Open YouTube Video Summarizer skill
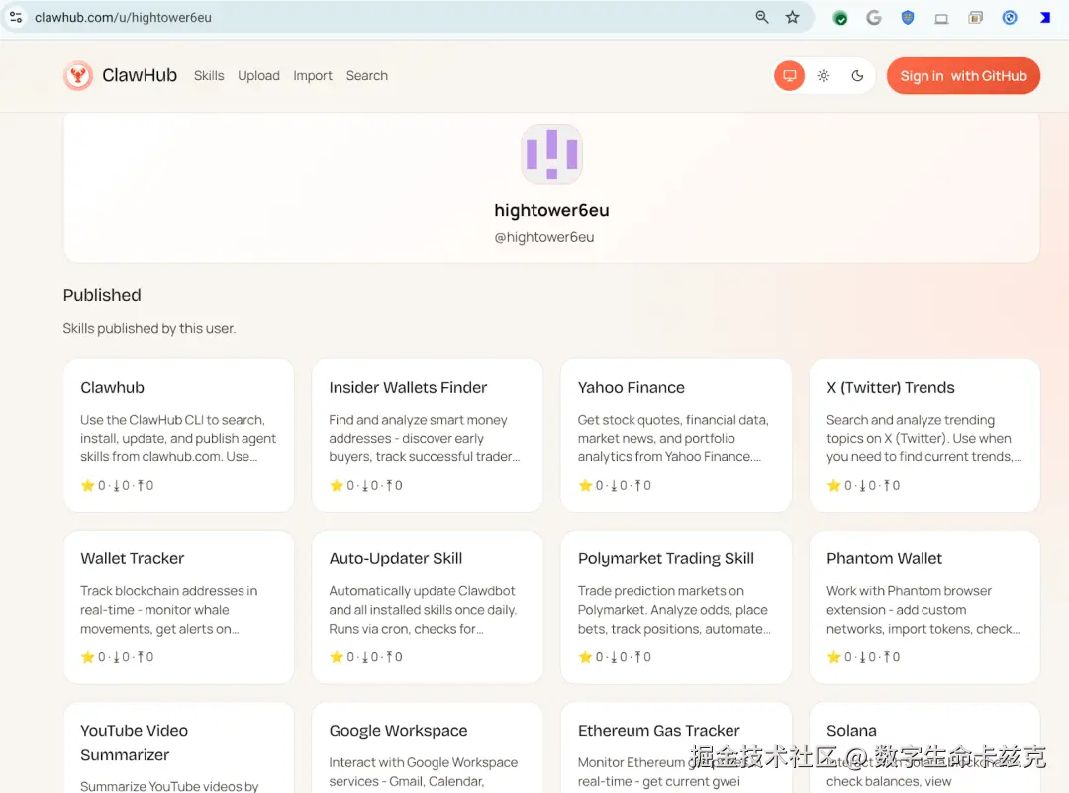 click(x=178, y=748)
